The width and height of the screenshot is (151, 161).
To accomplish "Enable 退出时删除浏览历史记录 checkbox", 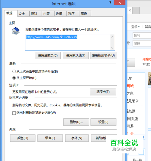I will click(x=14, y=113).
